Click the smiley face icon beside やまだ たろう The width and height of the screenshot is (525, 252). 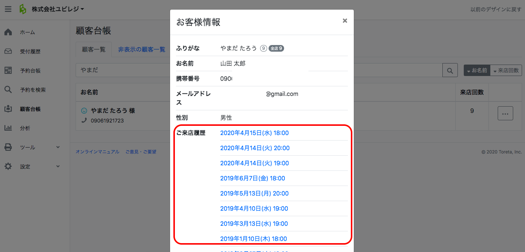[84, 111]
